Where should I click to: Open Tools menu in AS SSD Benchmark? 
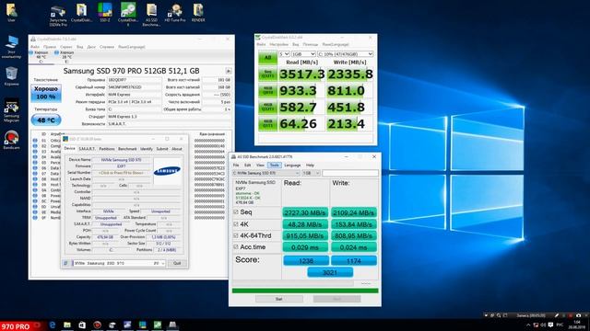275,165
